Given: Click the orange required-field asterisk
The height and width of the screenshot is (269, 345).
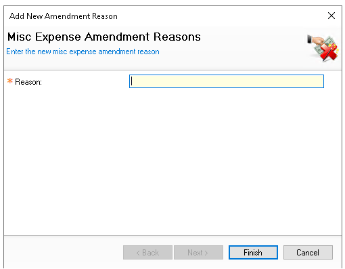Looking at the screenshot, I should click(x=10, y=81).
